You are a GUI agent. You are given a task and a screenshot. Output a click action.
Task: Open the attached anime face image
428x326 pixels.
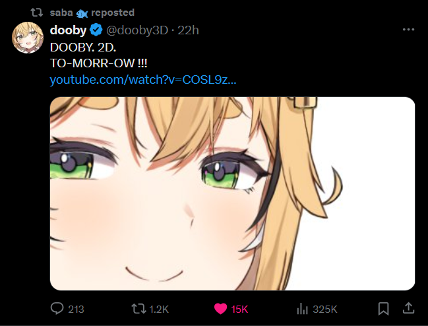tap(232, 193)
